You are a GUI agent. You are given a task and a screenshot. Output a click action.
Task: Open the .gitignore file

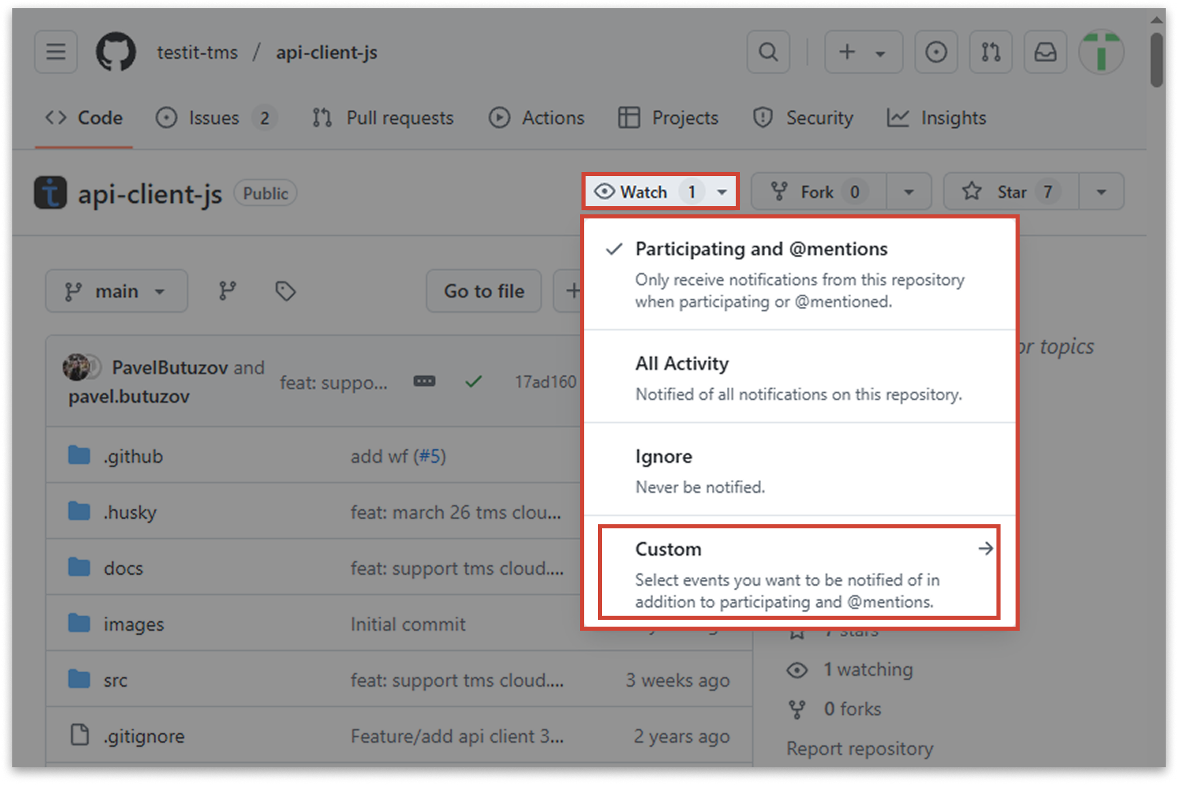(x=144, y=736)
